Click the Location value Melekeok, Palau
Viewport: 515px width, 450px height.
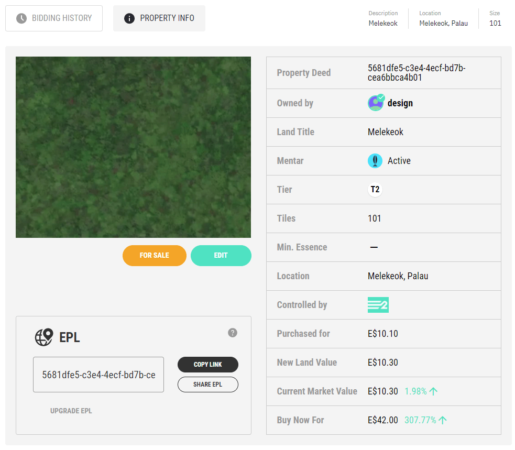pos(398,276)
